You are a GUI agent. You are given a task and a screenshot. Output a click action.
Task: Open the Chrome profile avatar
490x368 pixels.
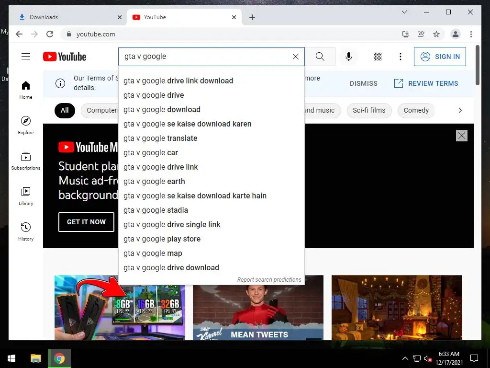pos(456,34)
